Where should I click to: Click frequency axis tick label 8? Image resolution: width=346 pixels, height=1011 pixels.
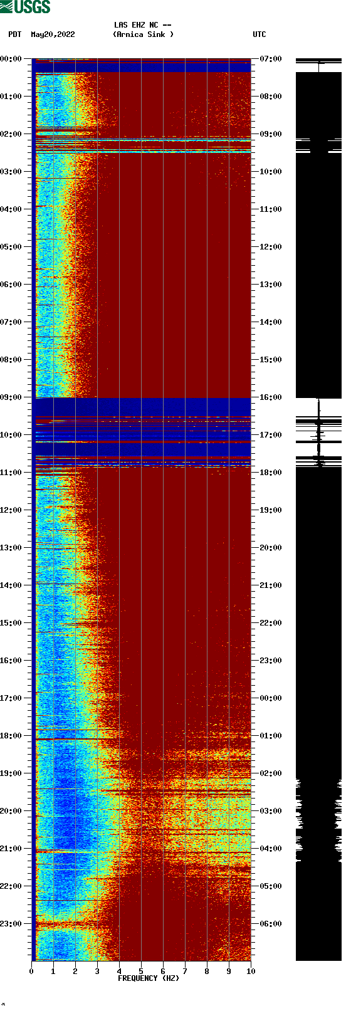pyautogui.click(x=207, y=972)
